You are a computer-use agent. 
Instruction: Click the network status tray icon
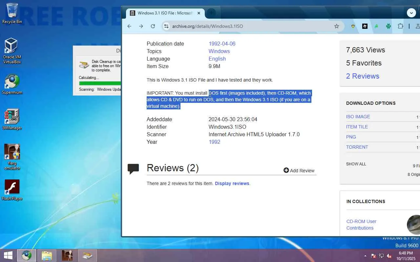381,256
